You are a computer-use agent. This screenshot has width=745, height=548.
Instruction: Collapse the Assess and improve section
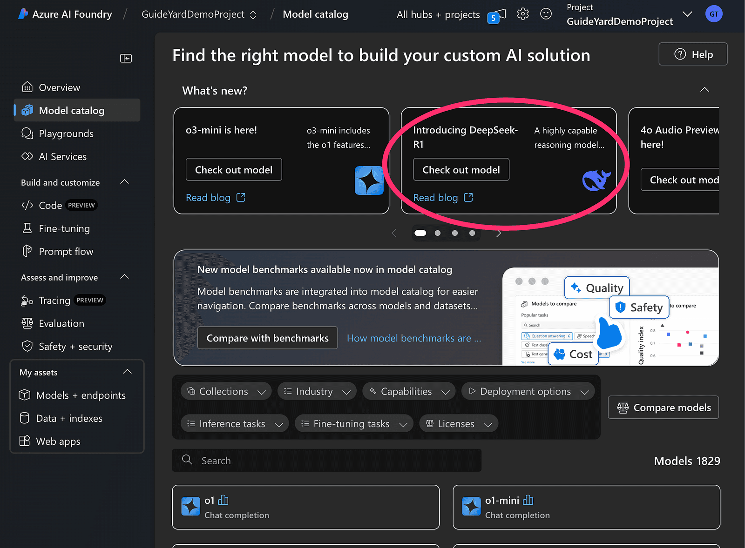pyautogui.click(x=124, y=277)
